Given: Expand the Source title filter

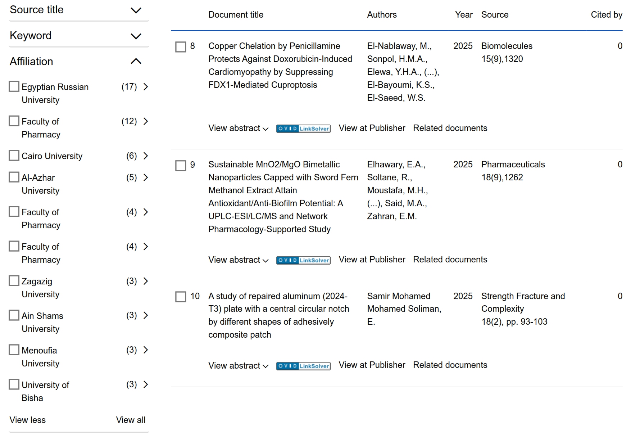Looking at the screenshot, I should [x=136, y=10].
